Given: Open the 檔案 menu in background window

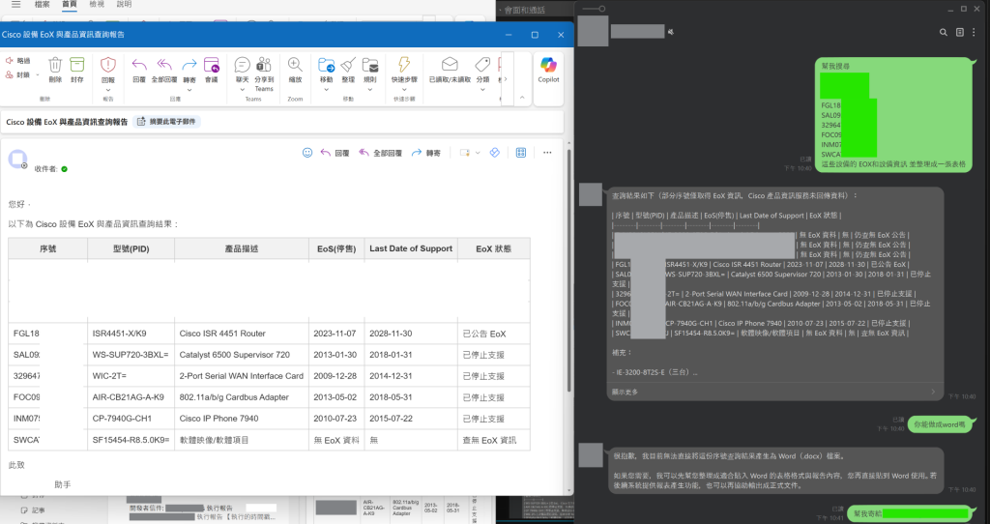Looking at the screenshot, I should click(42, 5).
